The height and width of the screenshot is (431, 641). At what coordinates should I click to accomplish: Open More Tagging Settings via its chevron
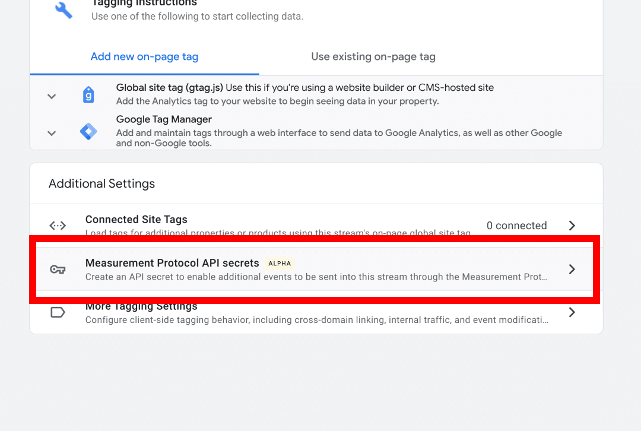click(x=572, y=312)
